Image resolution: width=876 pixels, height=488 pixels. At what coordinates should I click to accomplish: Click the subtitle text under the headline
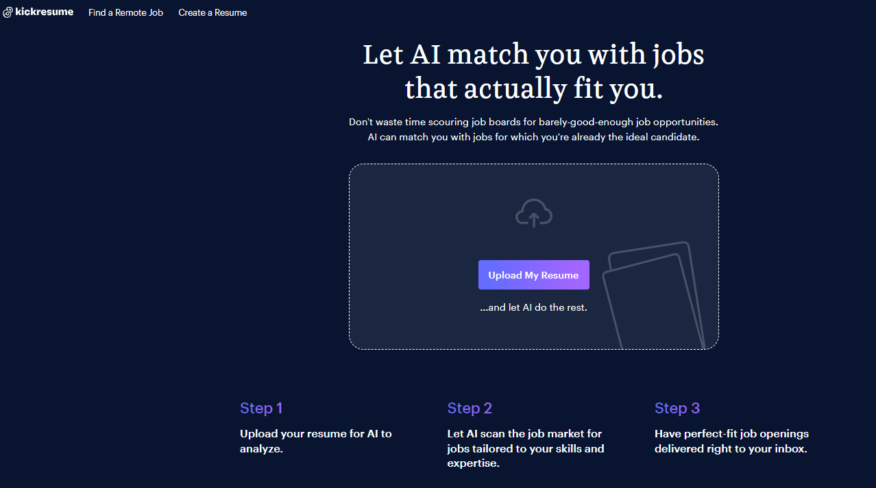click(533, 129)
